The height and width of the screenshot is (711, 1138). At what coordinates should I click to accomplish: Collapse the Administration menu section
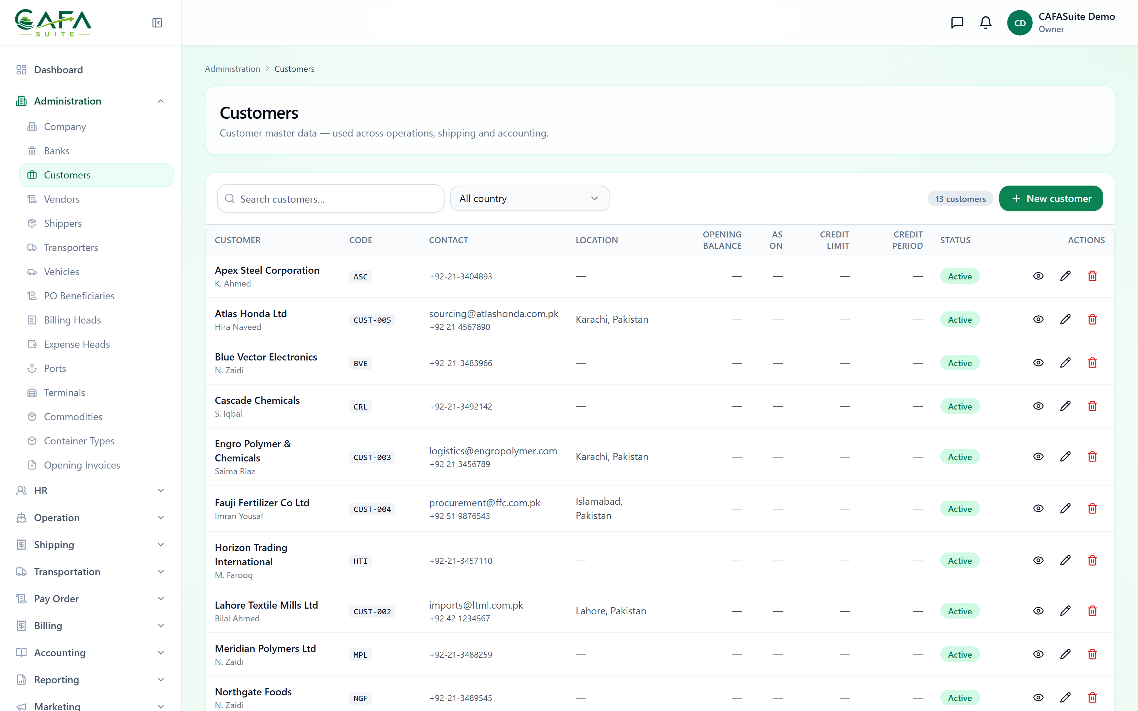tap(90, 101)
